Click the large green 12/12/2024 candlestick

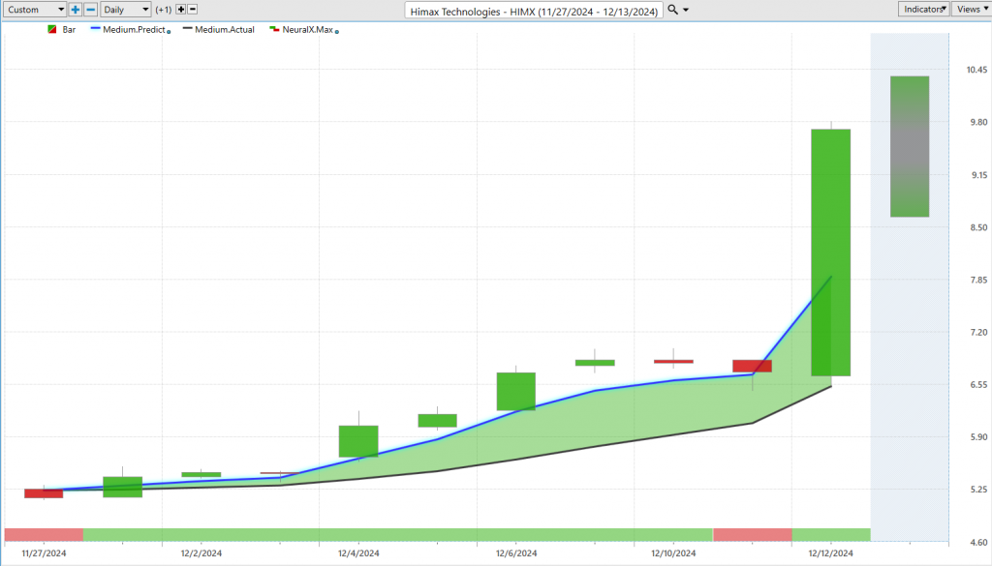(830, 253)
